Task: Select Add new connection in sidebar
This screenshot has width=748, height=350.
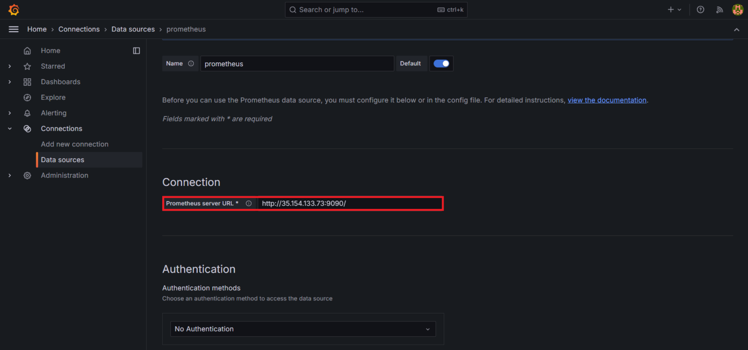Action: coord(75,144)
